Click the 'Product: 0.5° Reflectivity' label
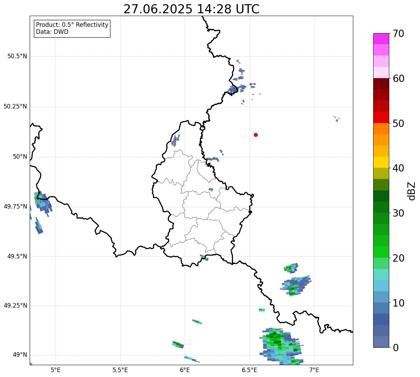This screenshot has width=420, height=377. pyautogui.click(x=72, y=25)
